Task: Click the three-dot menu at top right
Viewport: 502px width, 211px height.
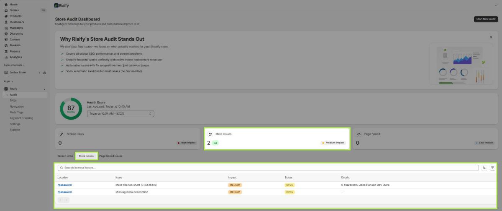Action: click(x=496, y=5)
